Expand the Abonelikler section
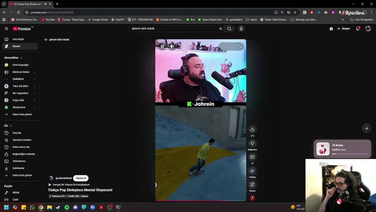Screen dimensions: 376x212 13,58
